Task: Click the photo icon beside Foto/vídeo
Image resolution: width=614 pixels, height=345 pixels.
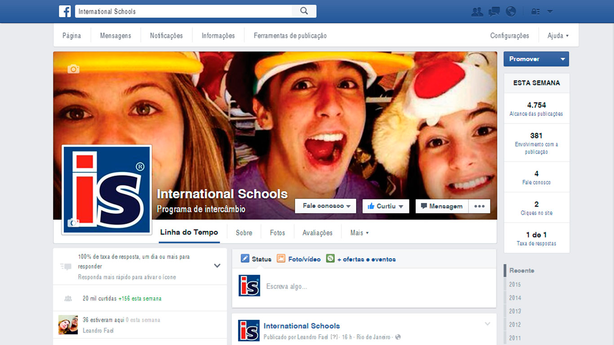Action: coord(281,258)
